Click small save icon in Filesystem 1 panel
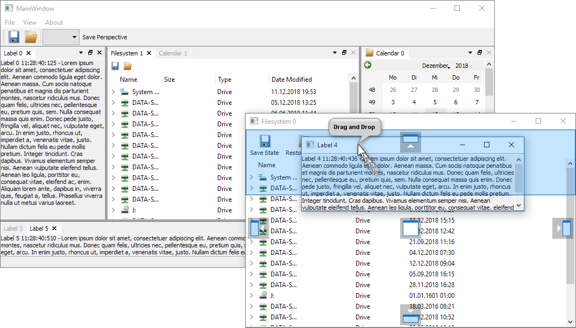 [115, 66]
